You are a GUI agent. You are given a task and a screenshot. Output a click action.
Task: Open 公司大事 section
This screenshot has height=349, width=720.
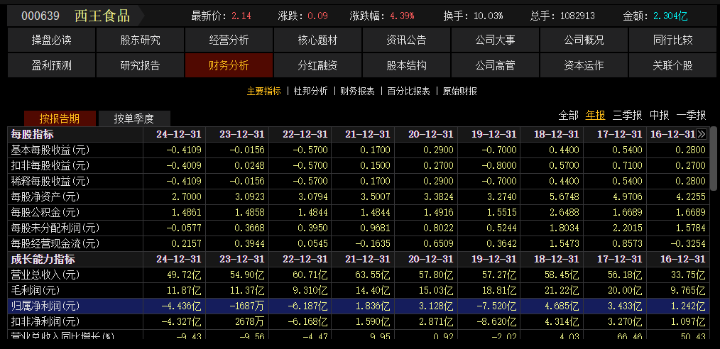coord(495,40)
